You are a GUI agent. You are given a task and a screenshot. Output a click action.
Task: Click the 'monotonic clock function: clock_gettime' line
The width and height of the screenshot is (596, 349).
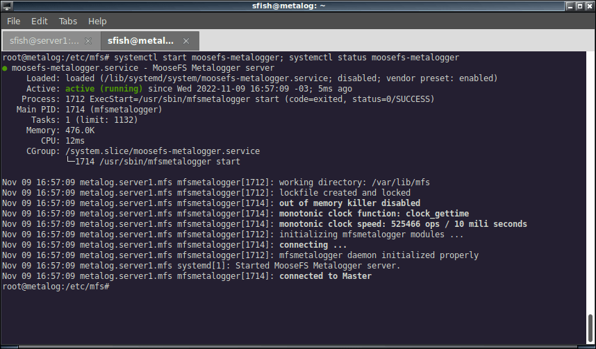(x=374, y=214)
